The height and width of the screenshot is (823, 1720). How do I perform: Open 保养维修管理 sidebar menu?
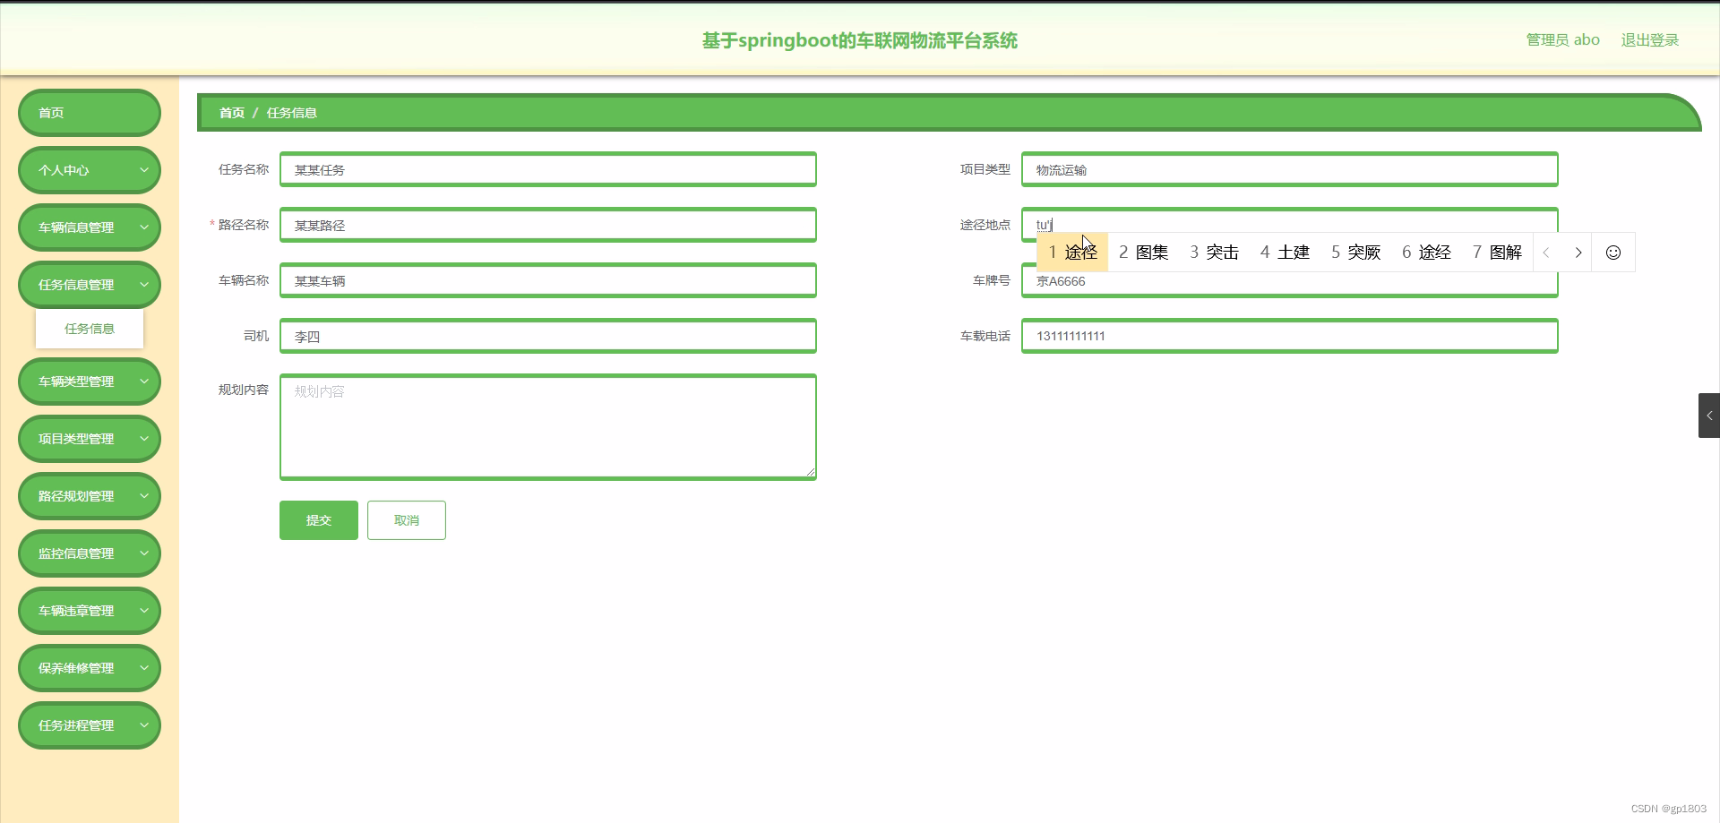point(90,668)
